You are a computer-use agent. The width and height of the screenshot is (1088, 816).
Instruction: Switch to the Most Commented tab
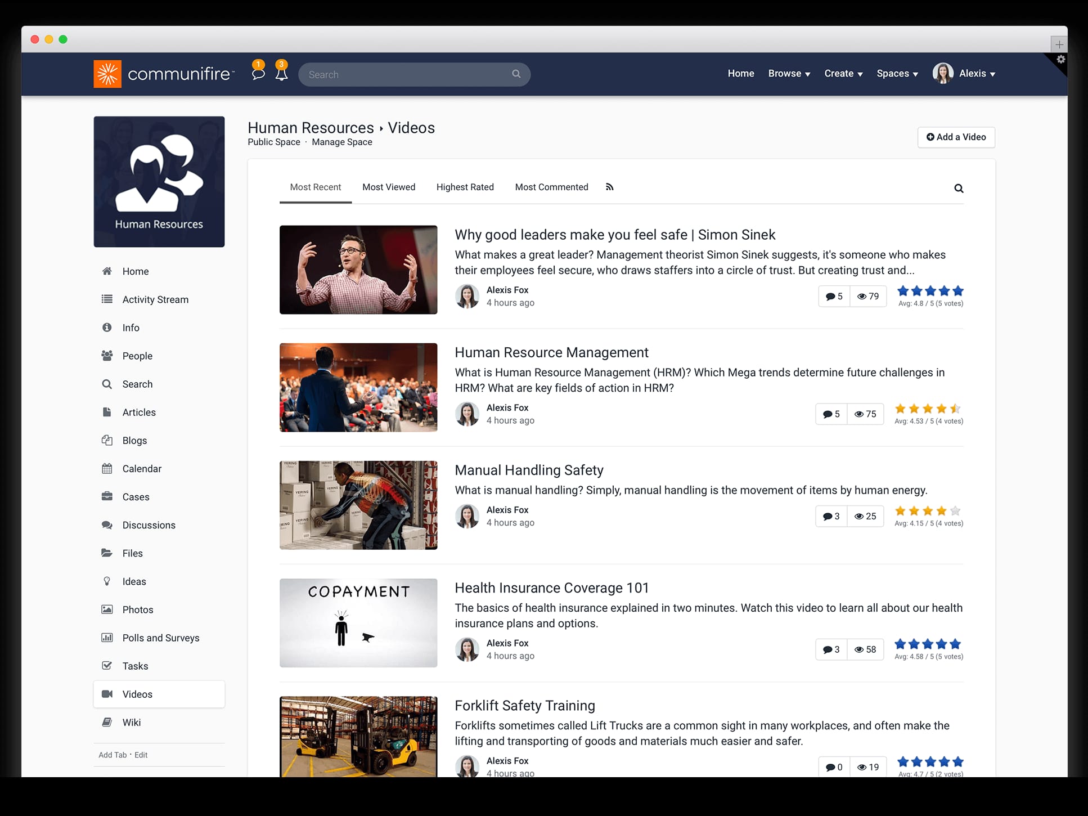point(552,187)
